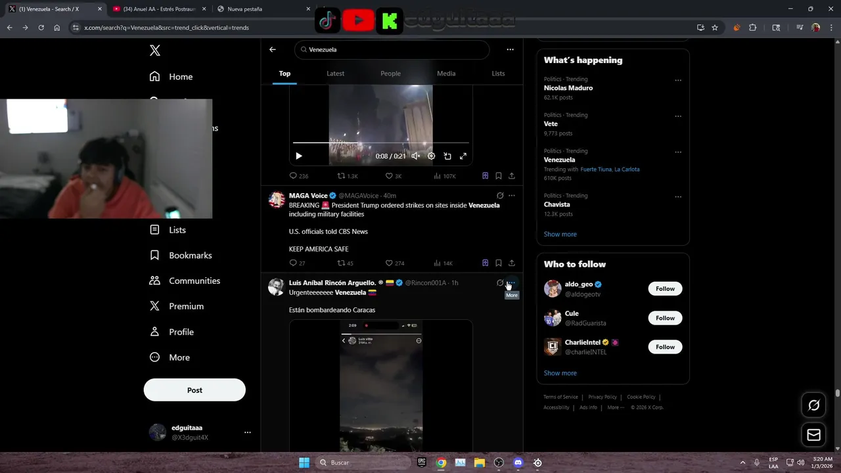Switch to the Media tab
The height and width of the screenshot is (473, 841).
pyautogui.click(x=446, y=74)
